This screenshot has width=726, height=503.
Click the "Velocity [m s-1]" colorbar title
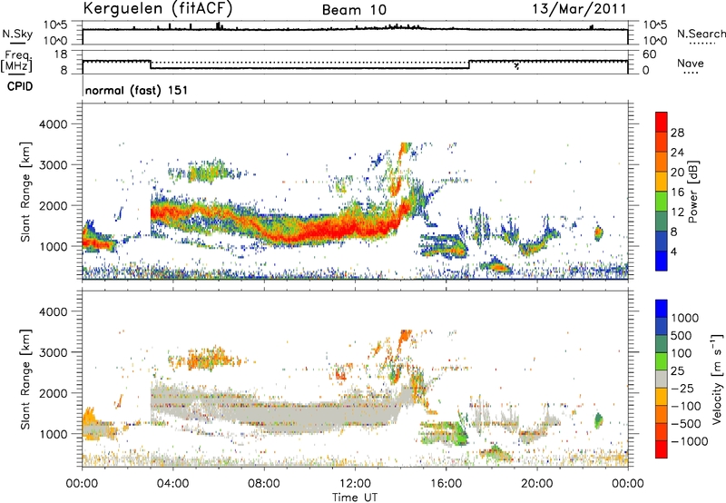pyautogui.click(x=717, y=379)
